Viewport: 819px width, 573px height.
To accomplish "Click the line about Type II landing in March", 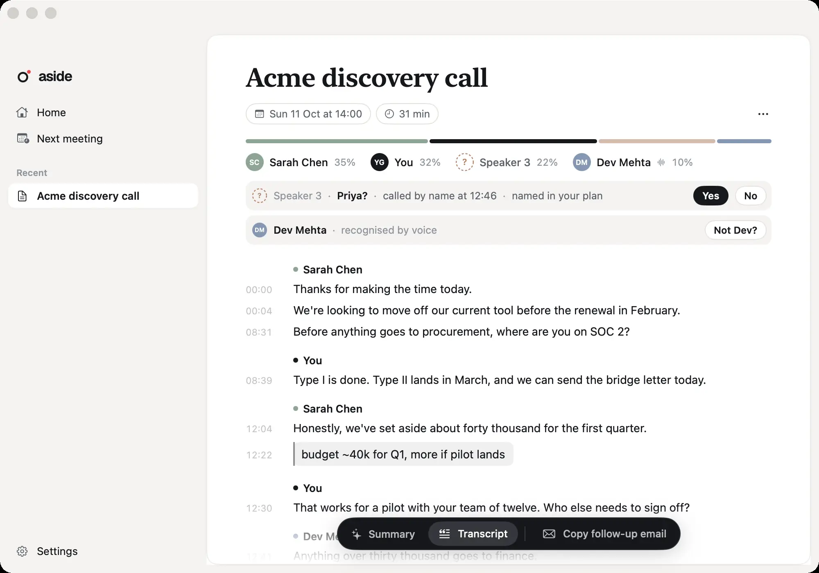I will pos(500,380).
